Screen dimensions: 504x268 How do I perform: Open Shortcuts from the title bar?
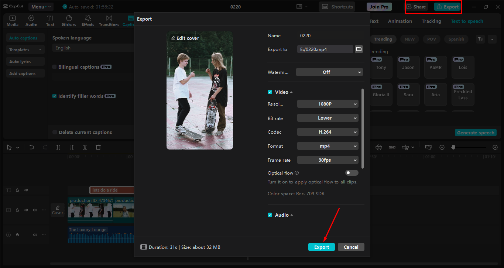point(337,7)
